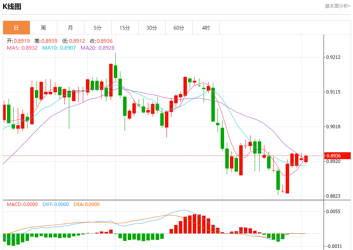Screen dimensions: 353x250
Task: Open the 60分 interval tab
Action: (179, 28)
